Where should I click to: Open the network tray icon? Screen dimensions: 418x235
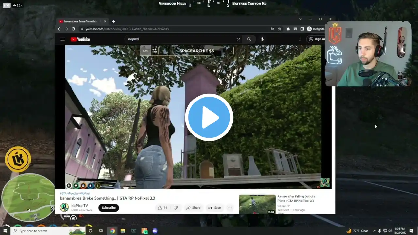click(x=385, y=231)
